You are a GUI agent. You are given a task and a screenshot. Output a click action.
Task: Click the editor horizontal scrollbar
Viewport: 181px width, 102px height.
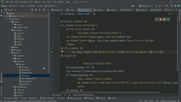click(x=110, y=92)
